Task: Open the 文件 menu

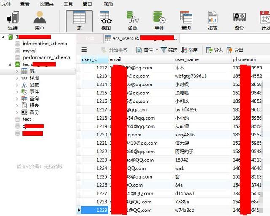Action: [x=6, y=4]
